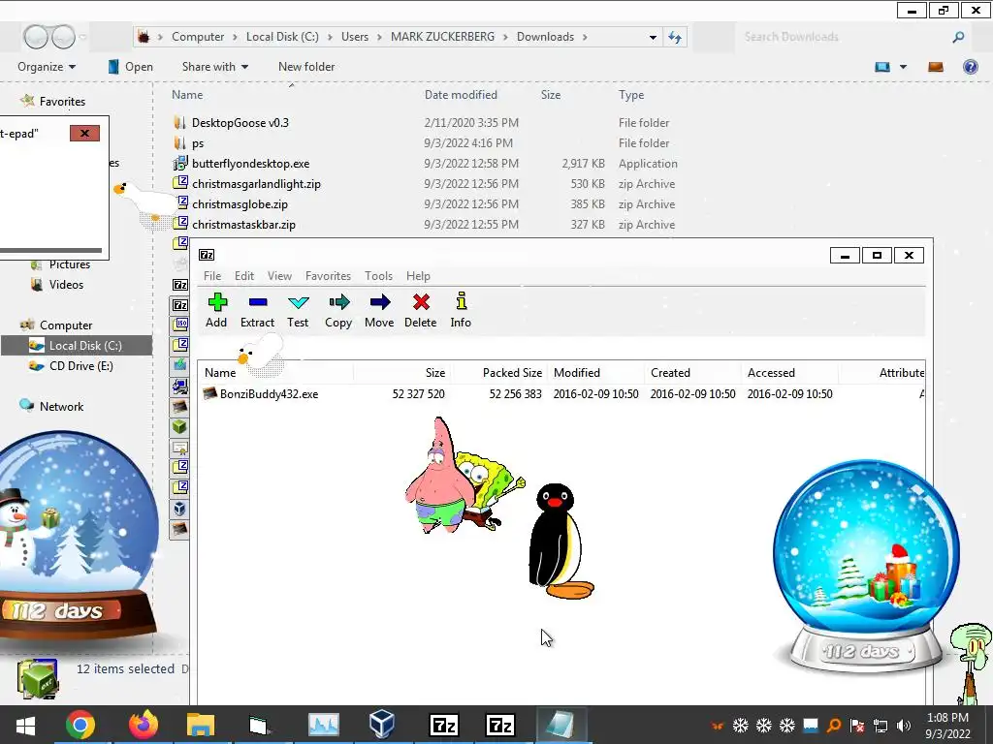
Task: Open the 7-Zip Favorites menu
Action: 328,276
